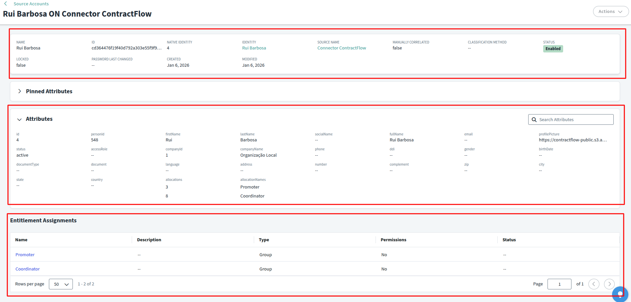The height and width of the screenshot is (302, 631).
Task: Expand the Pinned Attributes section
Action: click(20, 91)
